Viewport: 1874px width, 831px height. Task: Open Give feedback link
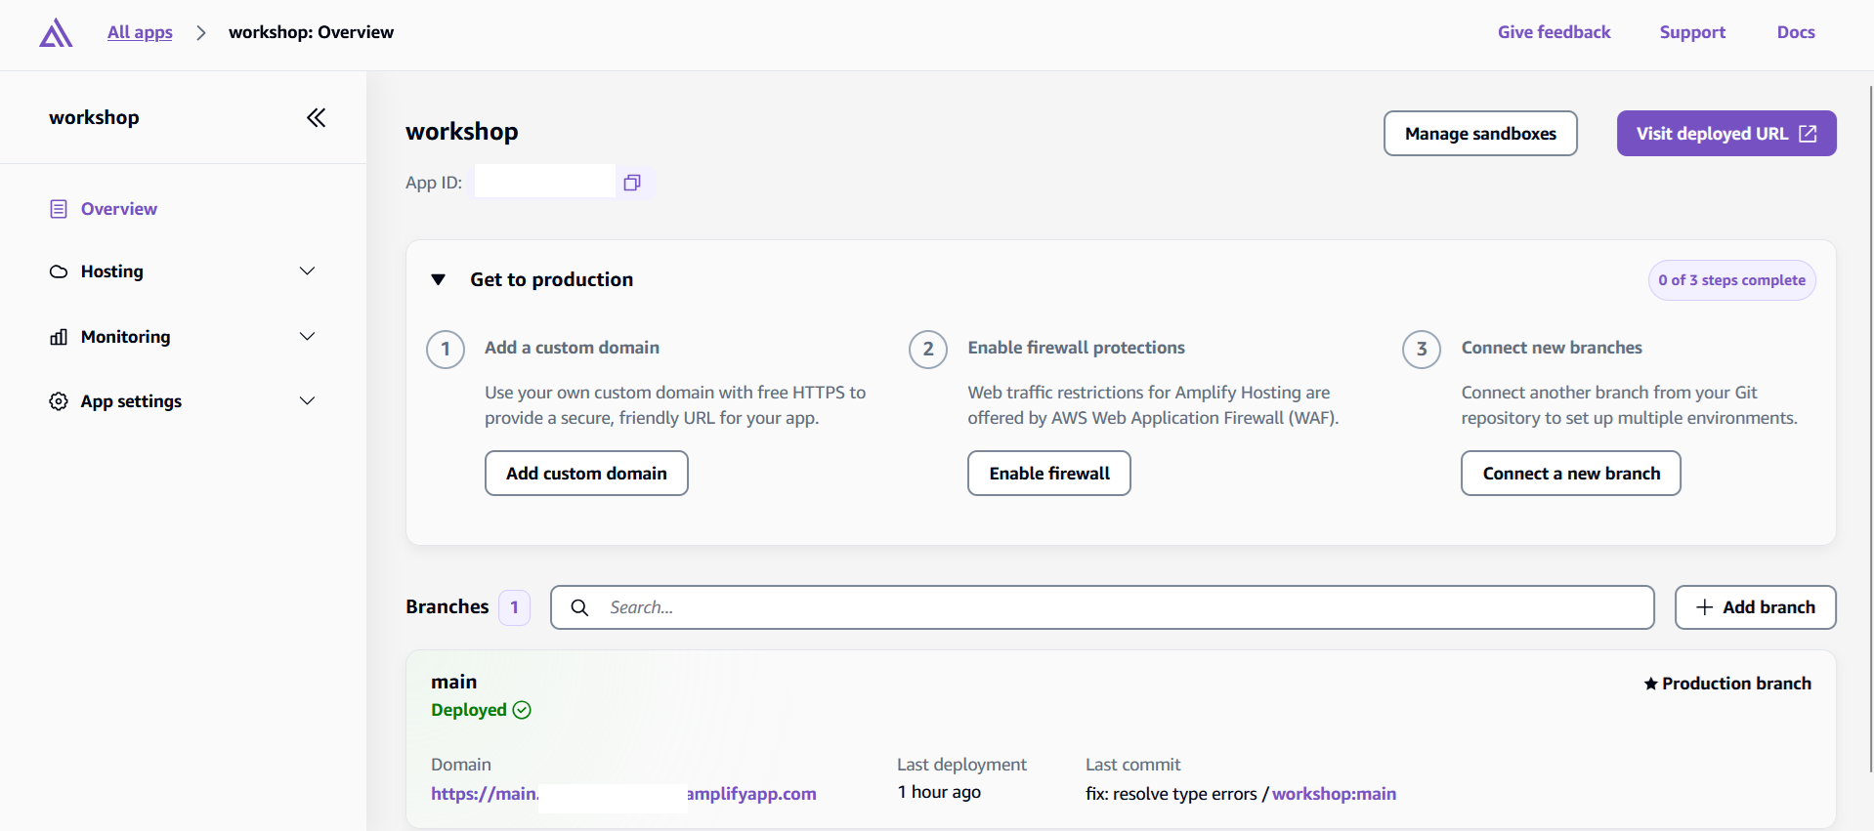pyautogui.click(x=1554, y=32)
